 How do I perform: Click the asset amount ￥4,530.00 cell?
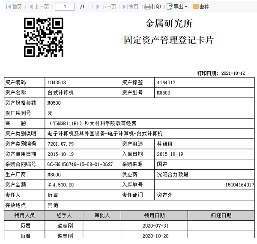(x=61, y=185)
